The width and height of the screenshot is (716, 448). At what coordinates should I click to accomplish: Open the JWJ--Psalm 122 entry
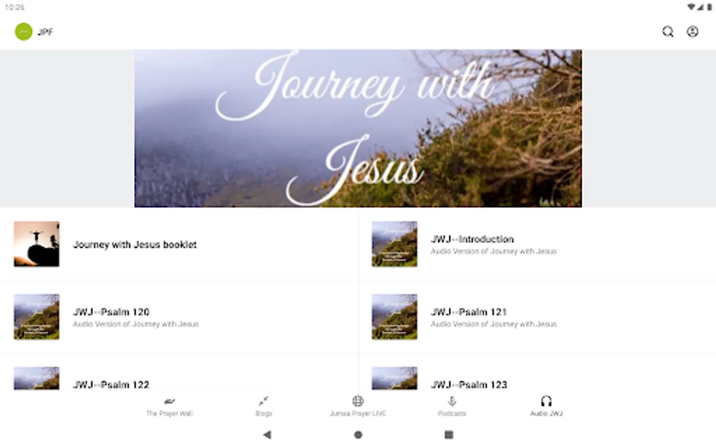179,378
